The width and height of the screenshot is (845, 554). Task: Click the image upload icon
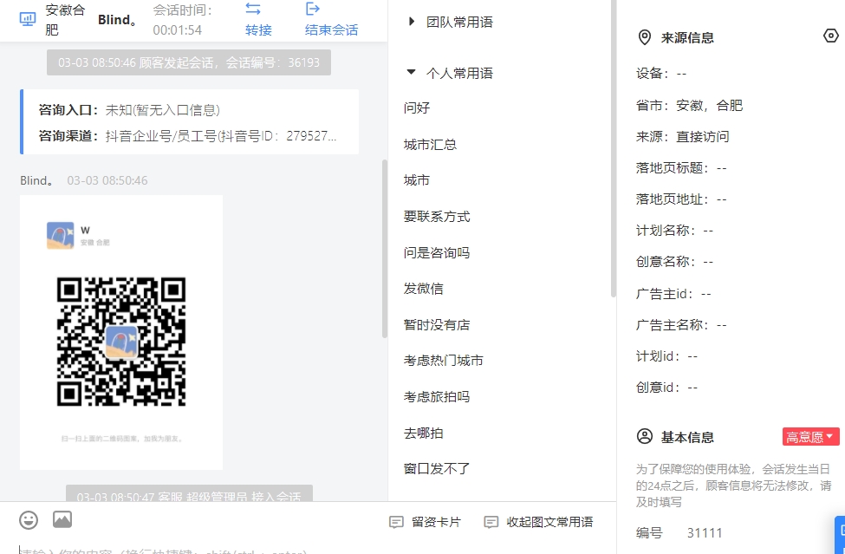click(x=62, y=519)
